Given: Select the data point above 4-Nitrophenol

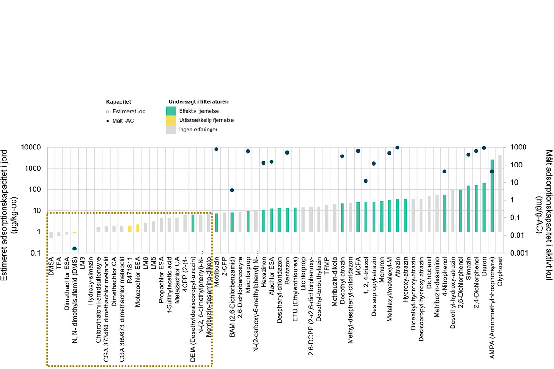Looking at the screenshot, I should [x=444, y=172].
